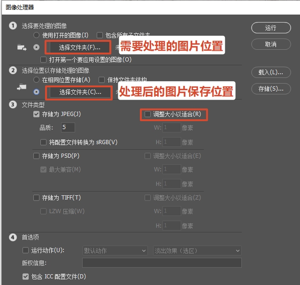Click the 图像处理器 window title
300x285 pixels.
pyautogui.click(x=20, y=7)
